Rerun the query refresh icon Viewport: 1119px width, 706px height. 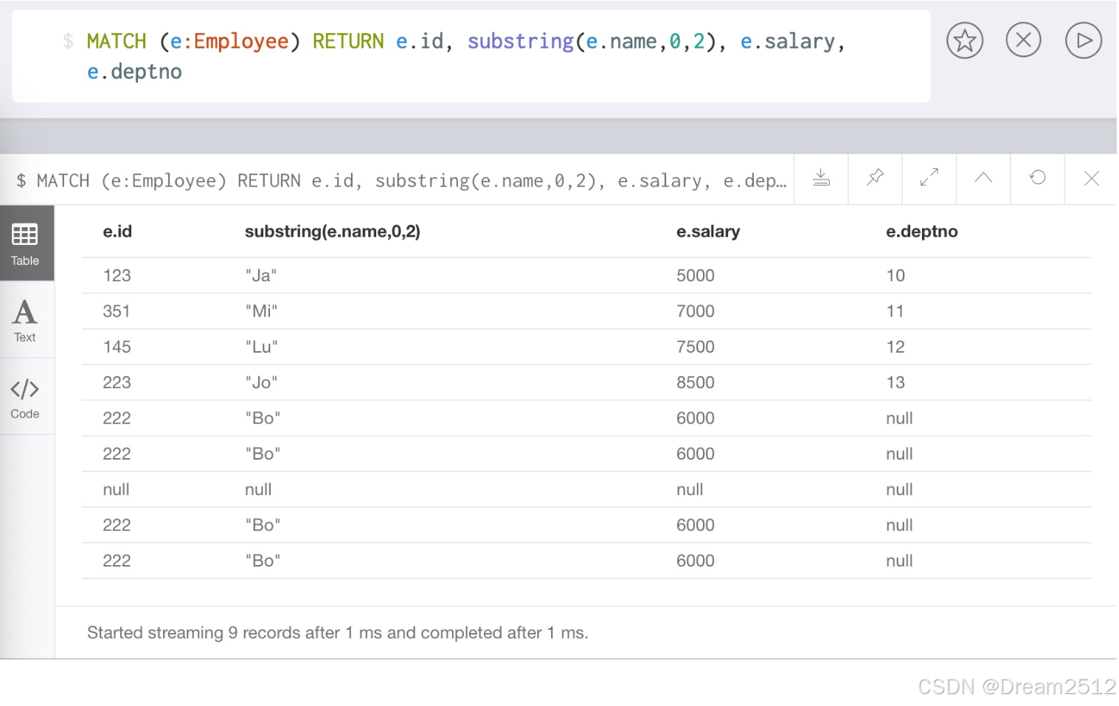1037,178
